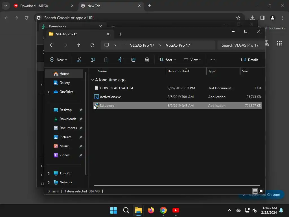Open Home in navigation pane
The width and height of the screenshot is (289, 217).
click(64, 74)
